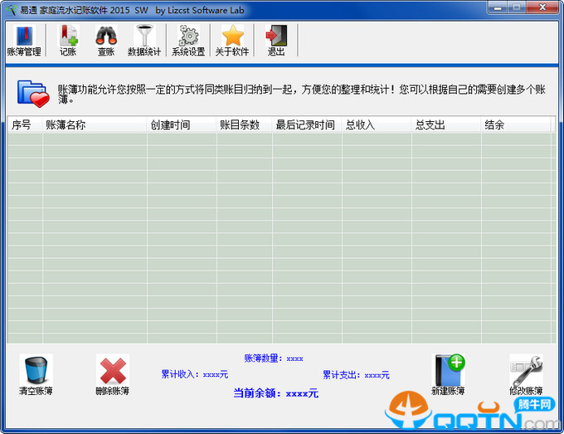This screenshot has height=434, width=564.
Task: Open the 数据统计 funnel statistics tool
Action: pyautogui.click(x=144, y=40)
